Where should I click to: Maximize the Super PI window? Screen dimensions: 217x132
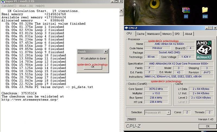117,1
